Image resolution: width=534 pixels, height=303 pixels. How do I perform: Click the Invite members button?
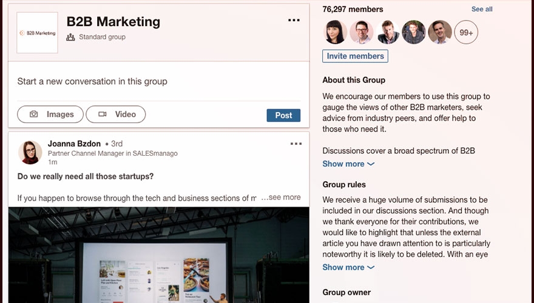pyautogui.click(x=355, y=56)
